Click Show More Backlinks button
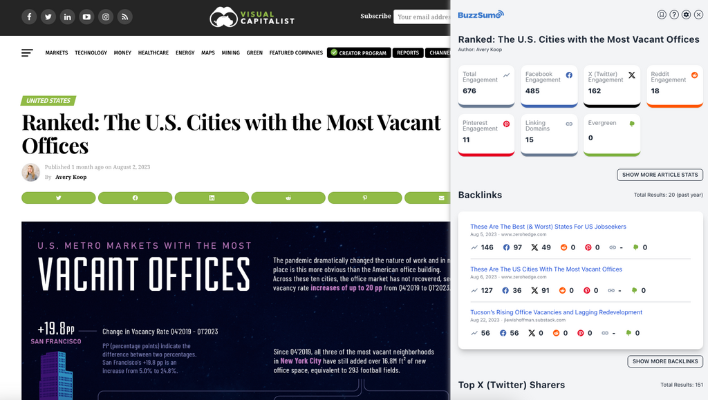The height and width of the screenshot is (400, 708). click(665, 361)
